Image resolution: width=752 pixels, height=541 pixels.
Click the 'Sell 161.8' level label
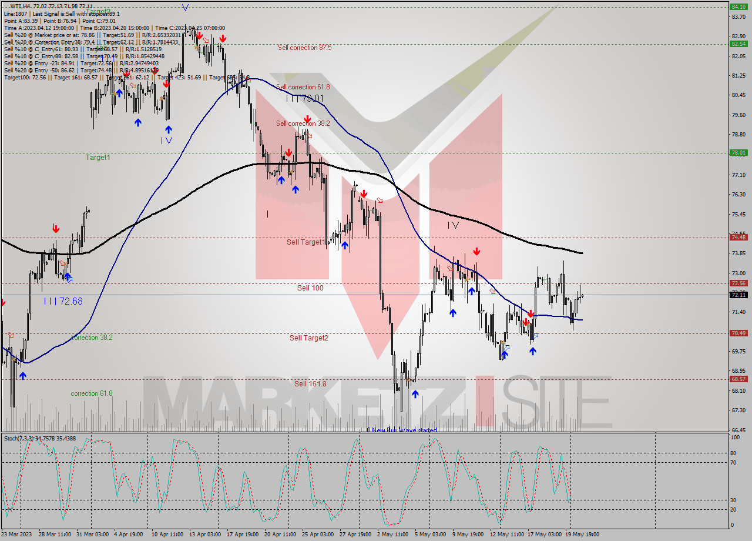tap(310, 384)
